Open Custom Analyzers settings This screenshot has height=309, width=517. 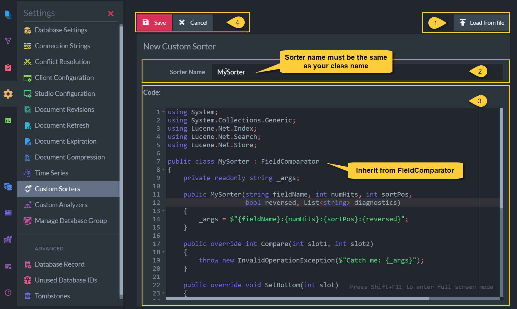[x=68, y=205]
